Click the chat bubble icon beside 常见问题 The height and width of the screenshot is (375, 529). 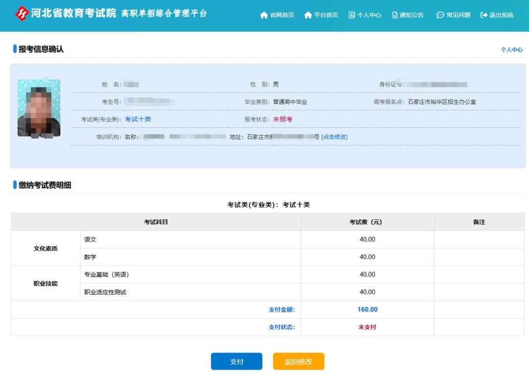point(440,15)
